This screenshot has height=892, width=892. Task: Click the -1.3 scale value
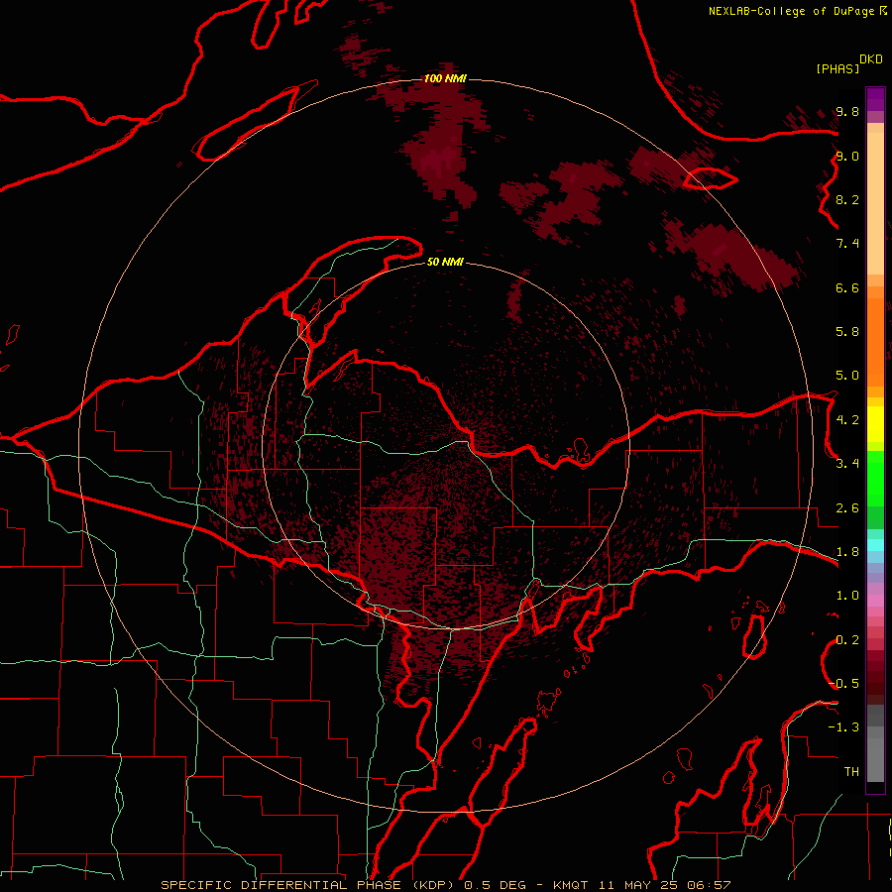(x=843, y=727)
